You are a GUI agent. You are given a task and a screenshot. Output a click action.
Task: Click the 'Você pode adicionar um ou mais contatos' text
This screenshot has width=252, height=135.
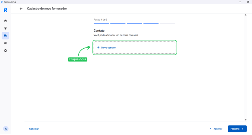point(116,35)
